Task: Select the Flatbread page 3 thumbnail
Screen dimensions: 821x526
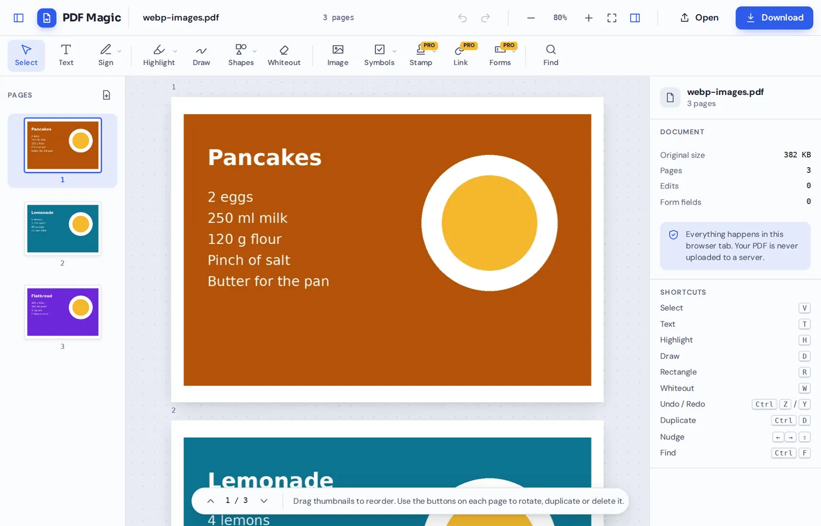Action: (63, 312)
